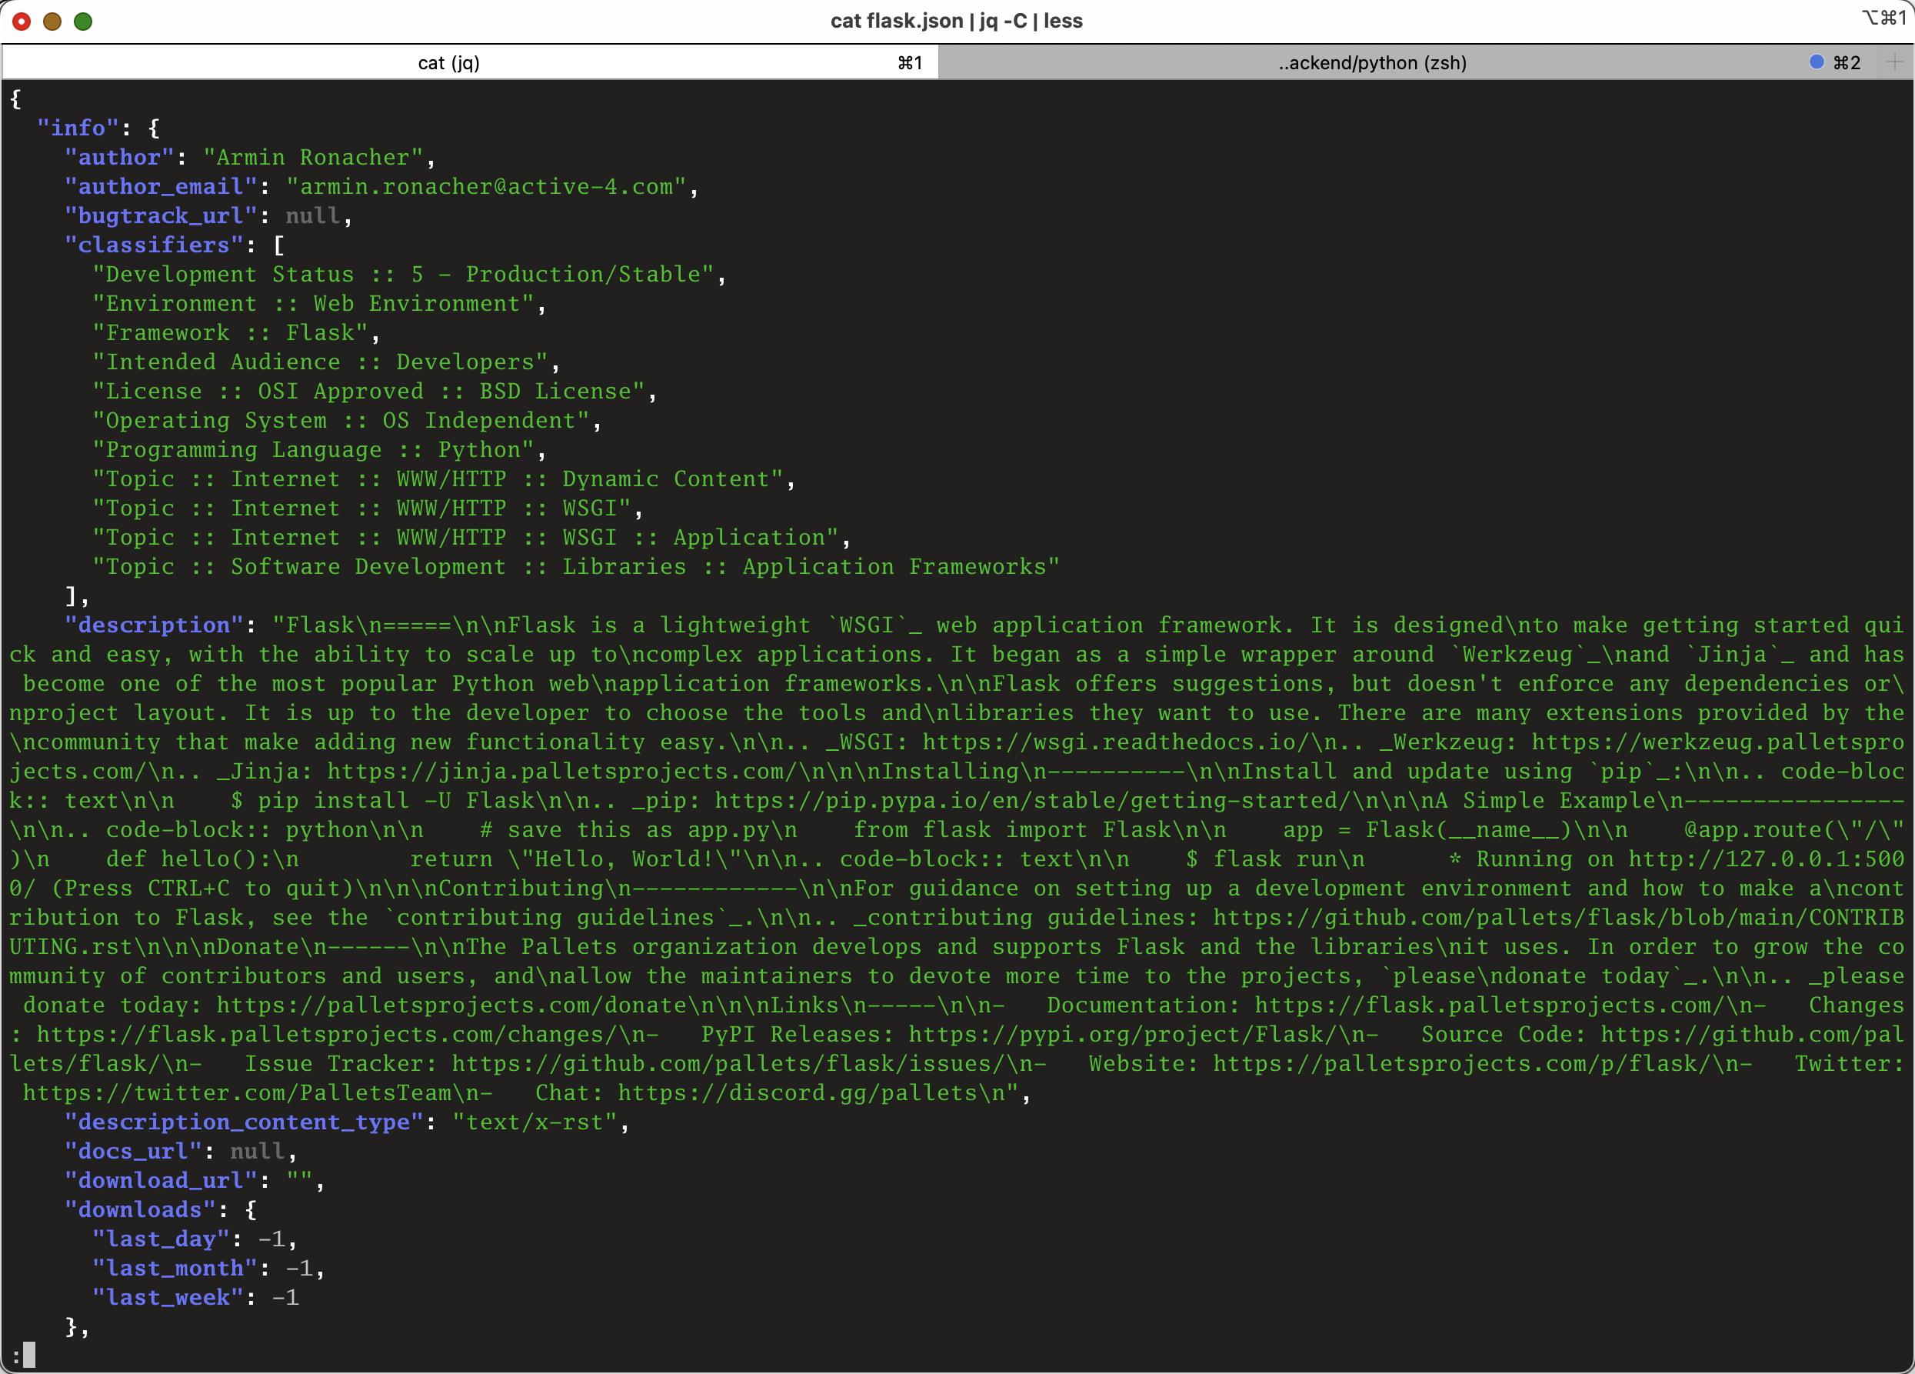The height and width of the screenshot is (1374, 1915).
Task: Click the "docs_url" key
Action: tap(132, 1151)
